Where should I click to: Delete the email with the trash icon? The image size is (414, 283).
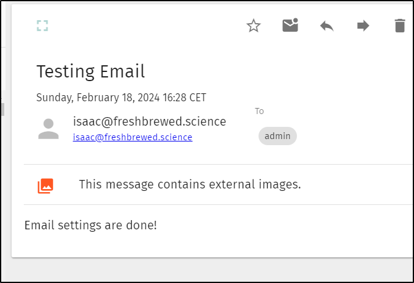coord(400,26)
